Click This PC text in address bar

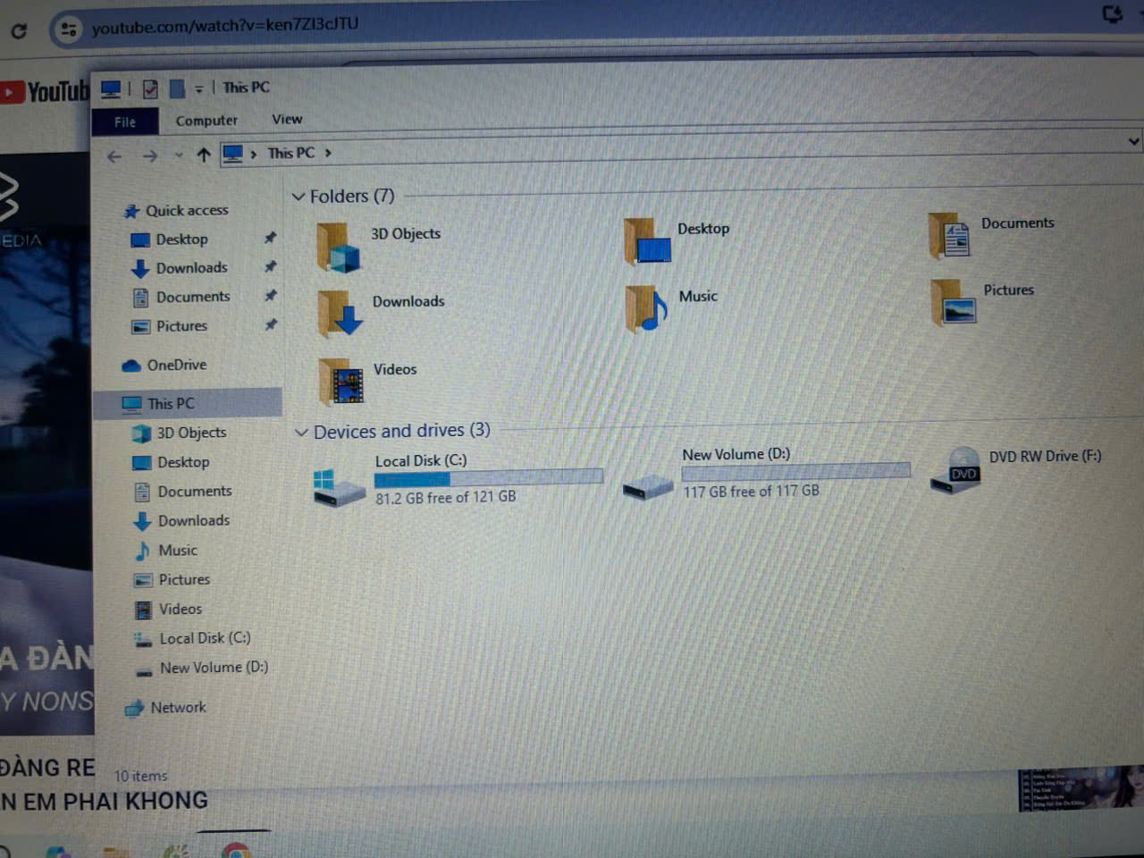pos(291,153)
